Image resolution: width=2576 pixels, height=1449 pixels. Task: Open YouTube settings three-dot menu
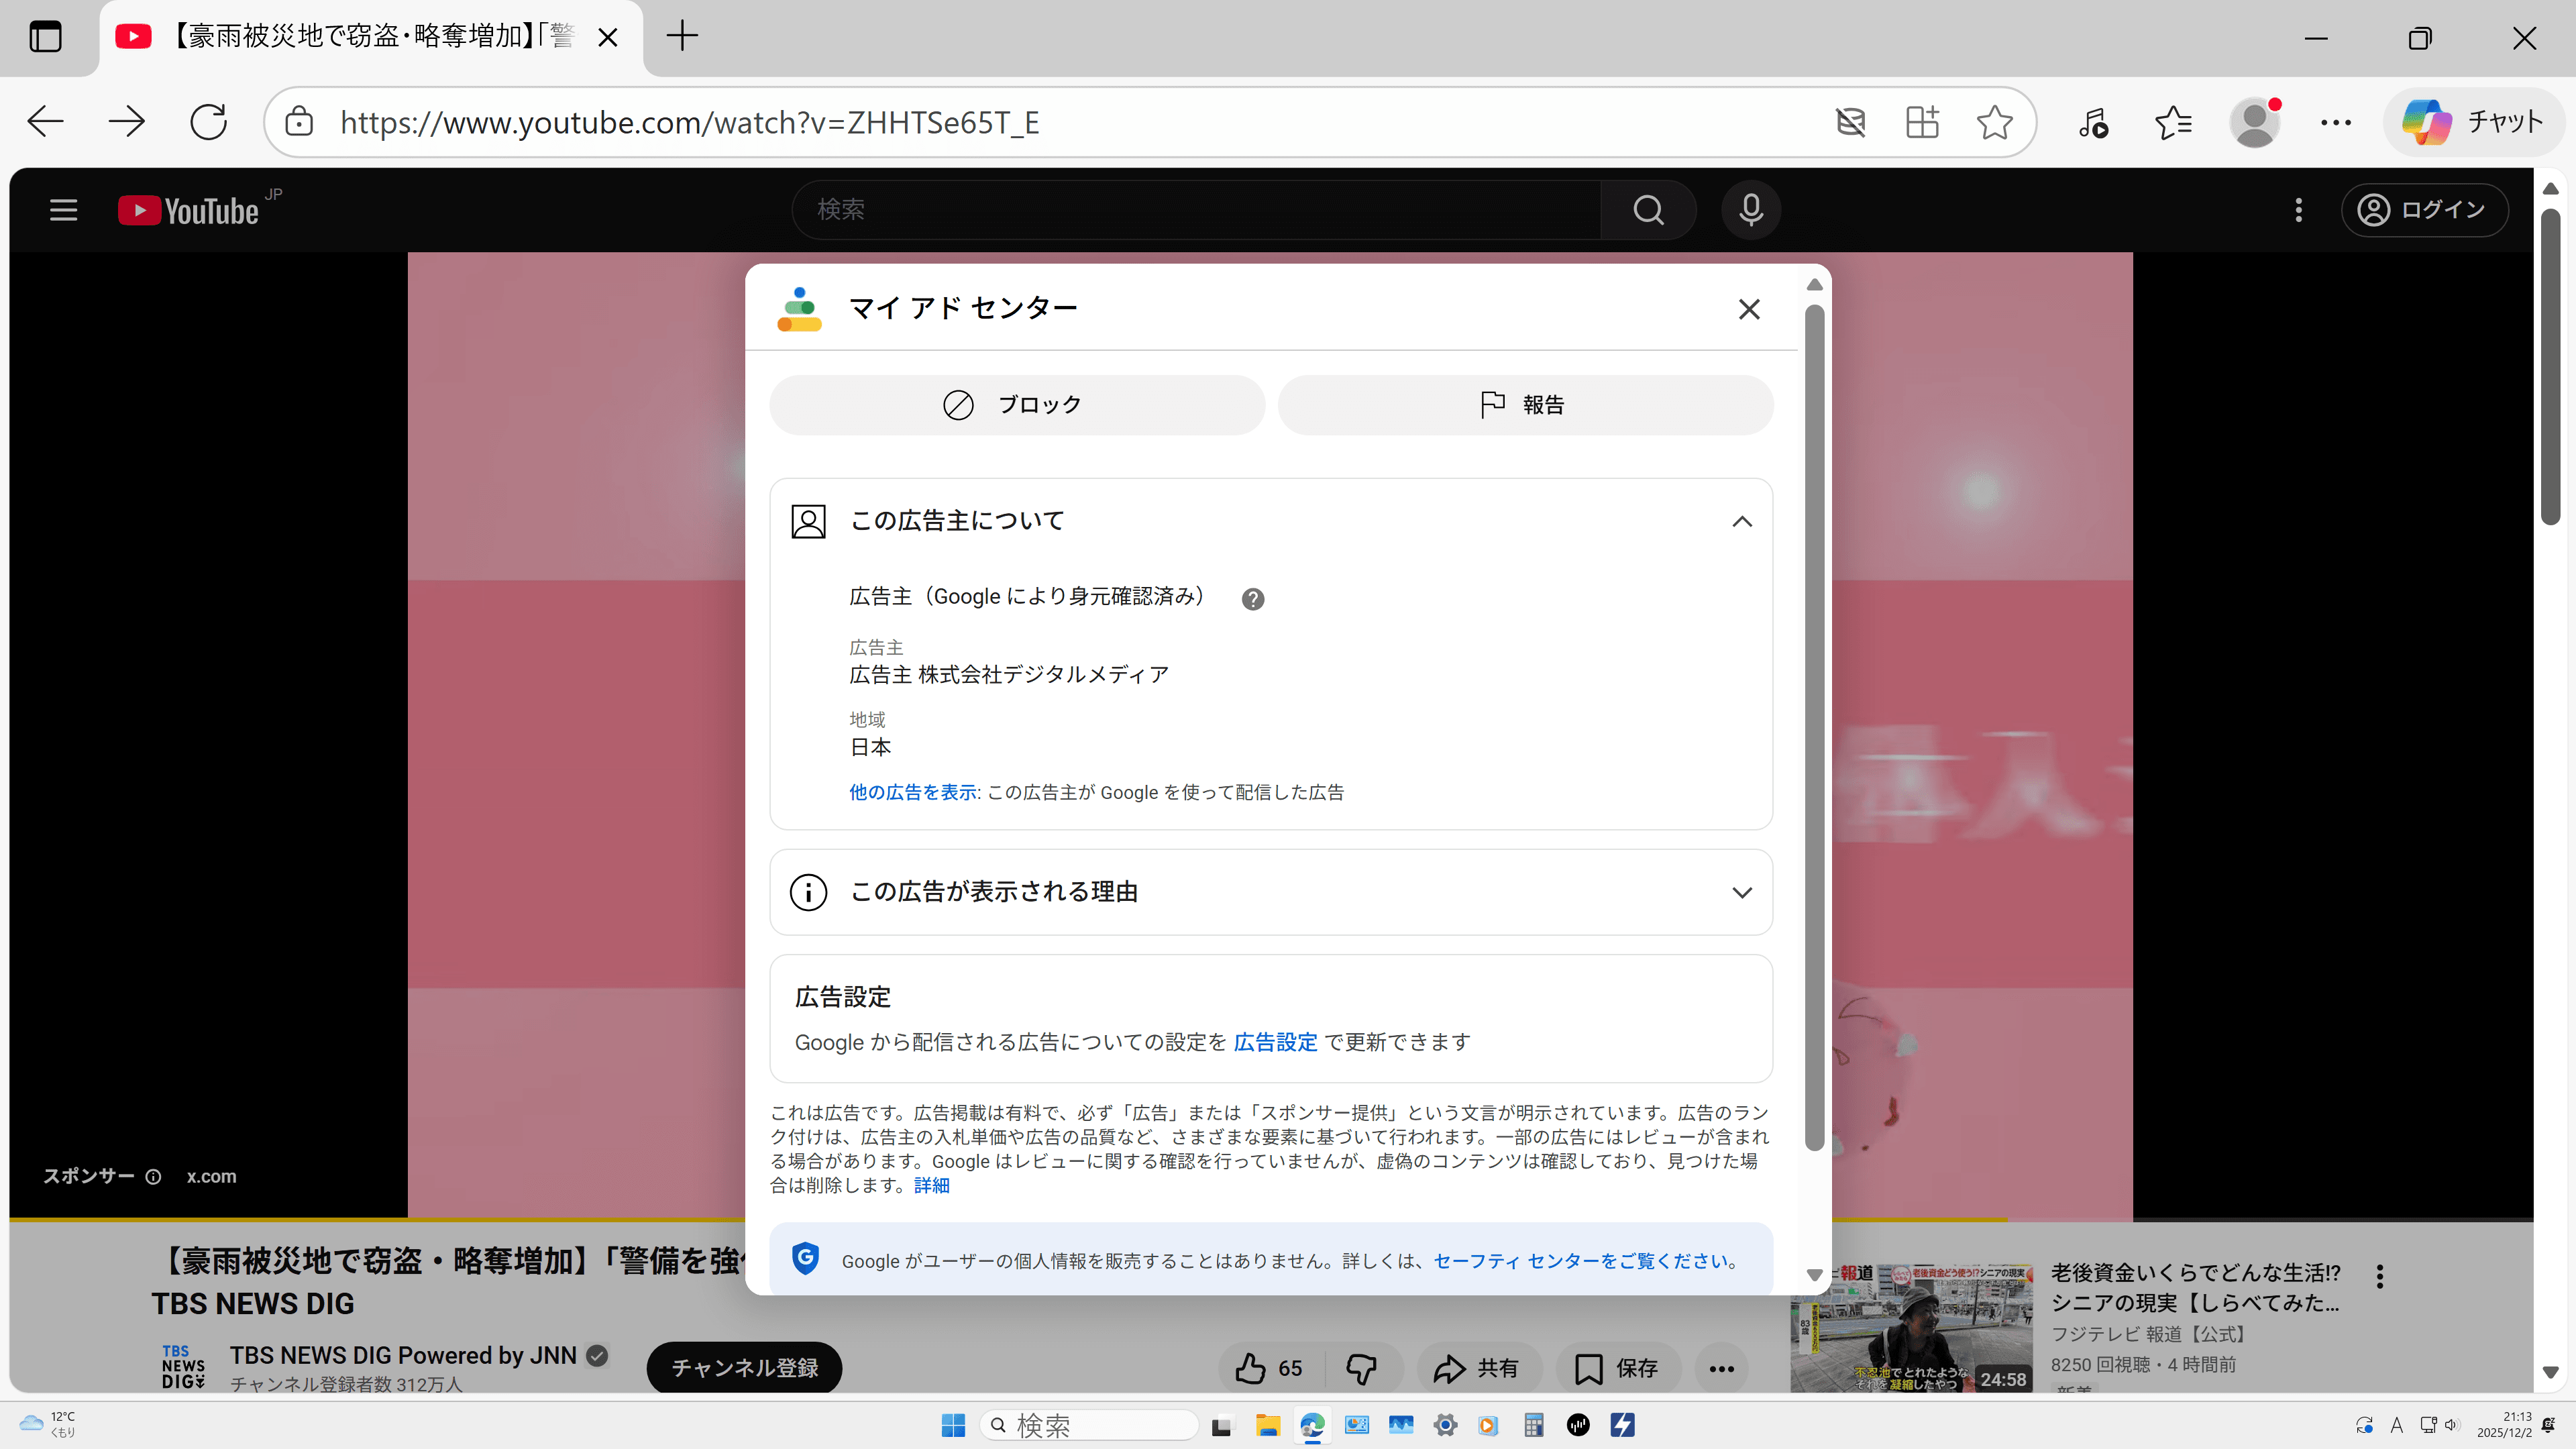click(2298, 210)
